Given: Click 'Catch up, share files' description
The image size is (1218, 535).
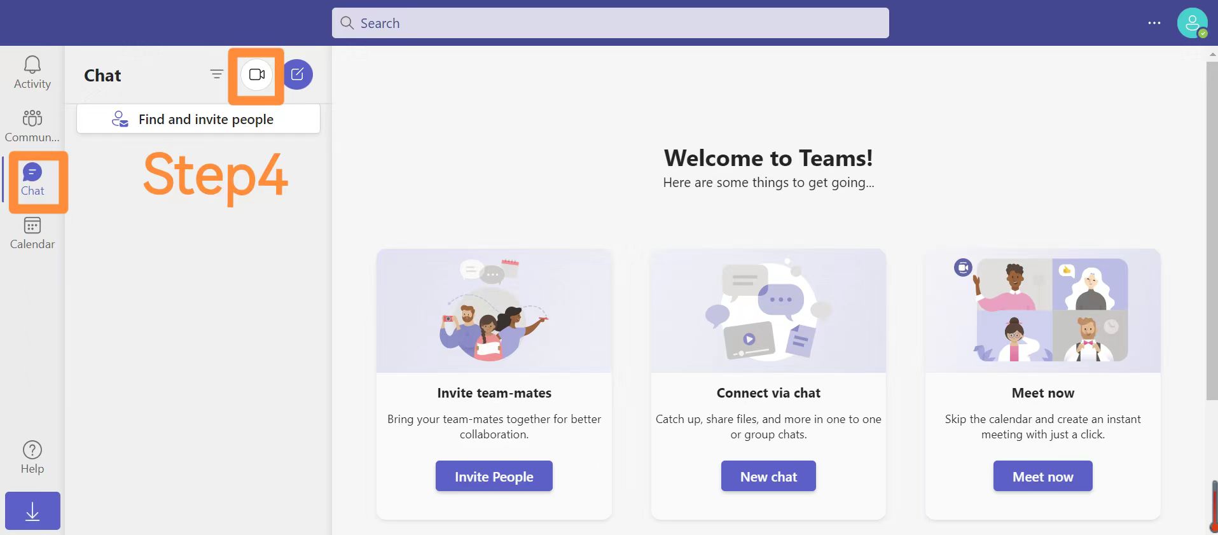Looking at the screenshot, I should pos(768,427).
